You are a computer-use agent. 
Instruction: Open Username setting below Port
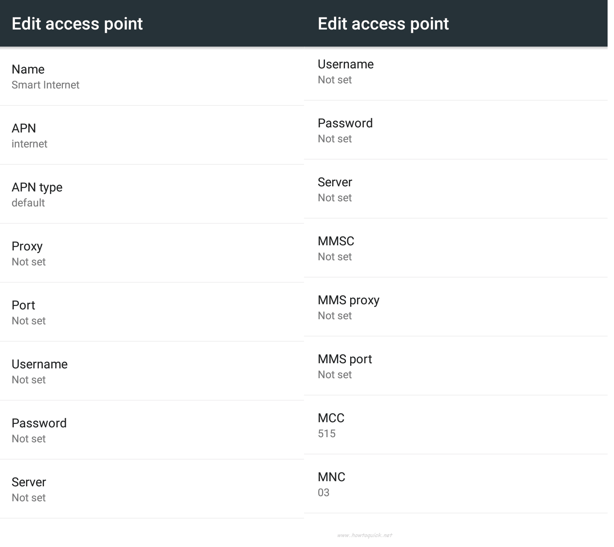point(152,371)
